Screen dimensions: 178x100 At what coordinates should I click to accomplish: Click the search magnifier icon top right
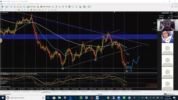coord(172,7)
